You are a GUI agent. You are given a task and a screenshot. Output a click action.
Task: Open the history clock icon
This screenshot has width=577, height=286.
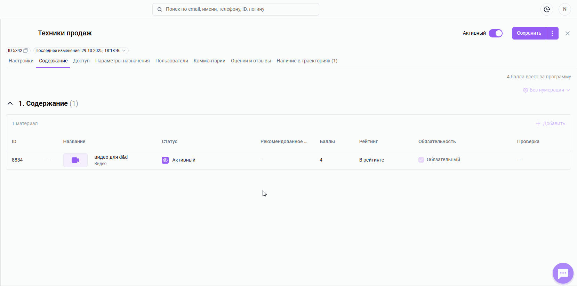pyautogui.click(x=547, y=9)
